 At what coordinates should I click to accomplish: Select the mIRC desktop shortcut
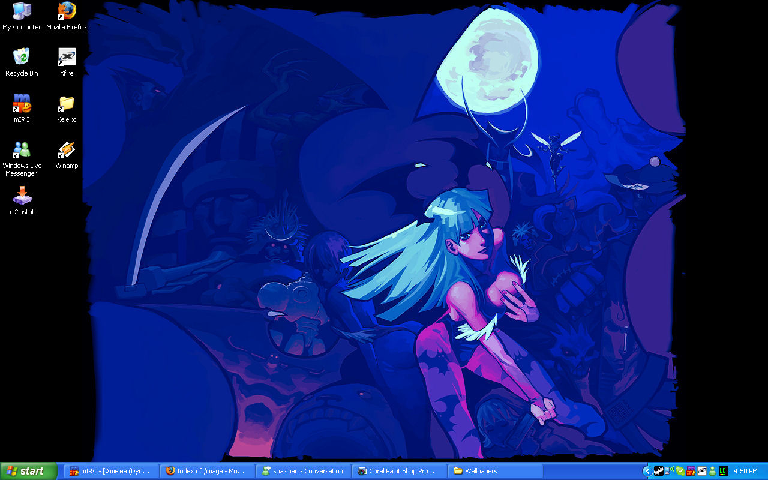(x=22, y=109)
